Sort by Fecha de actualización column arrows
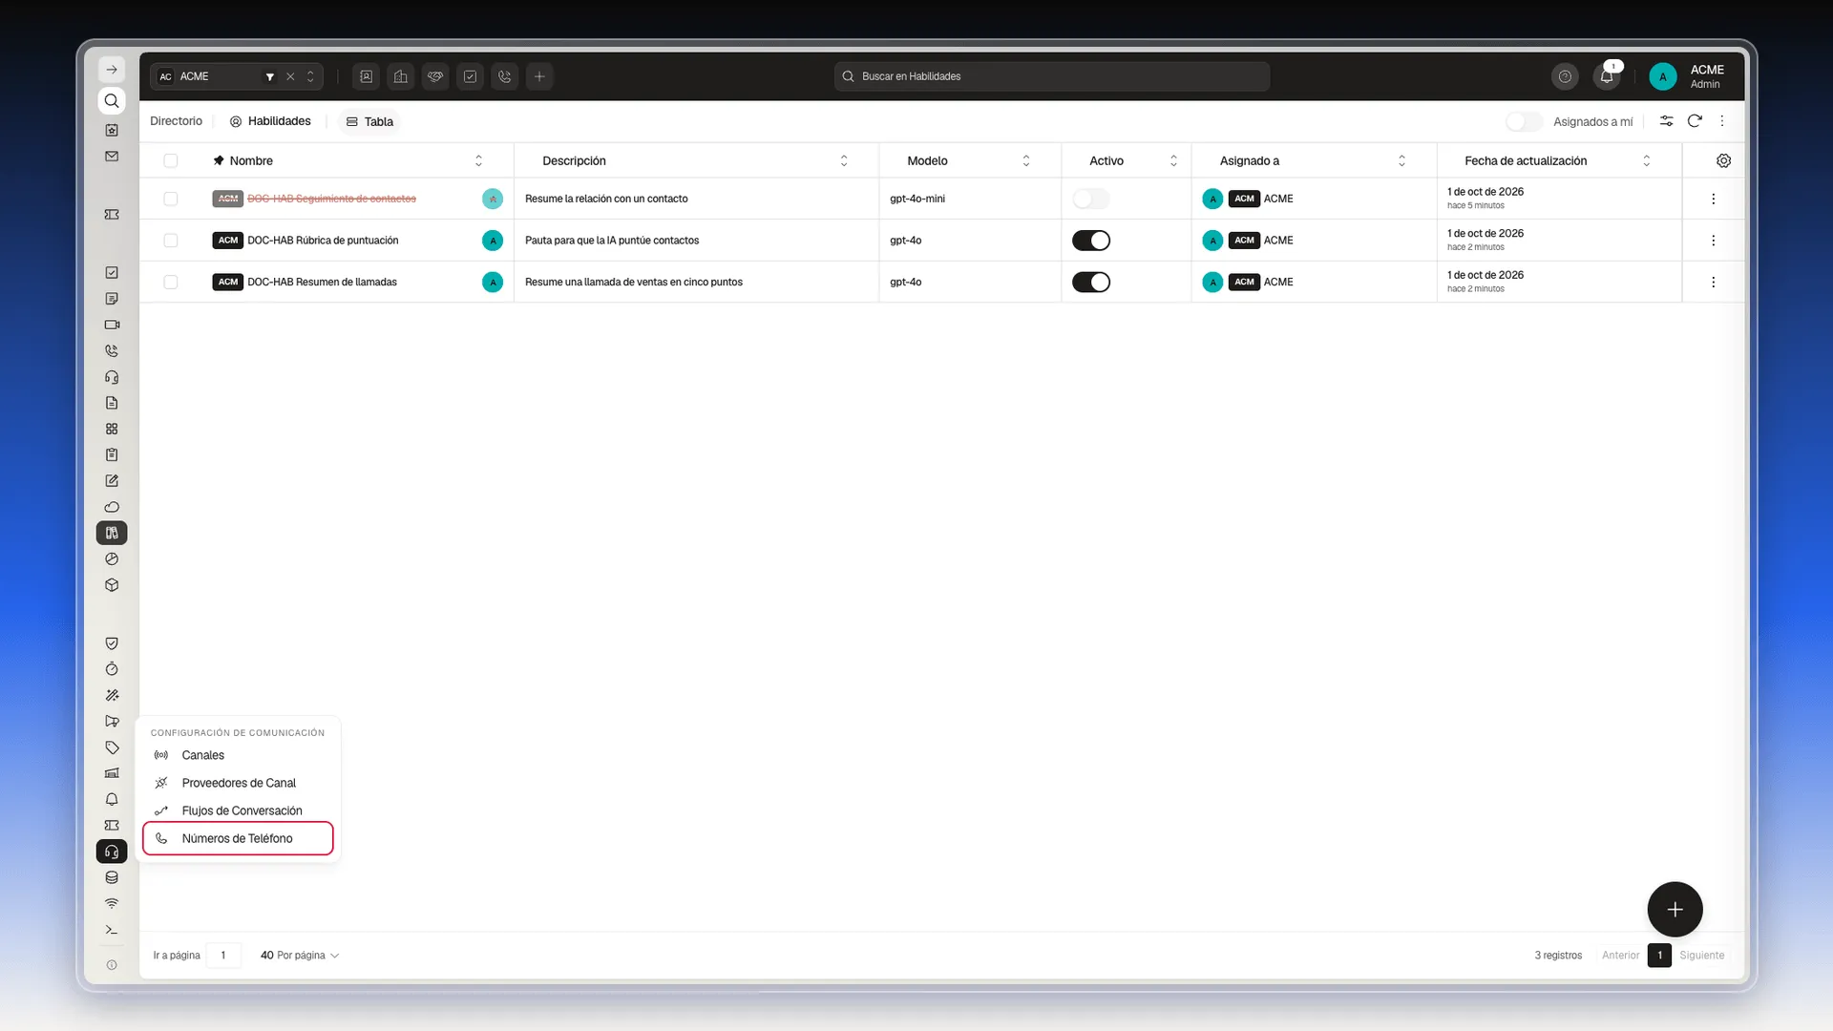This screenshot has width=1833, height=1031. (x=1646, y=160)
